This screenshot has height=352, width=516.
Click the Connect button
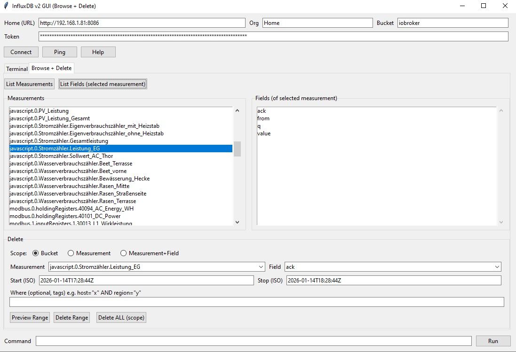[x=21, y=52]
